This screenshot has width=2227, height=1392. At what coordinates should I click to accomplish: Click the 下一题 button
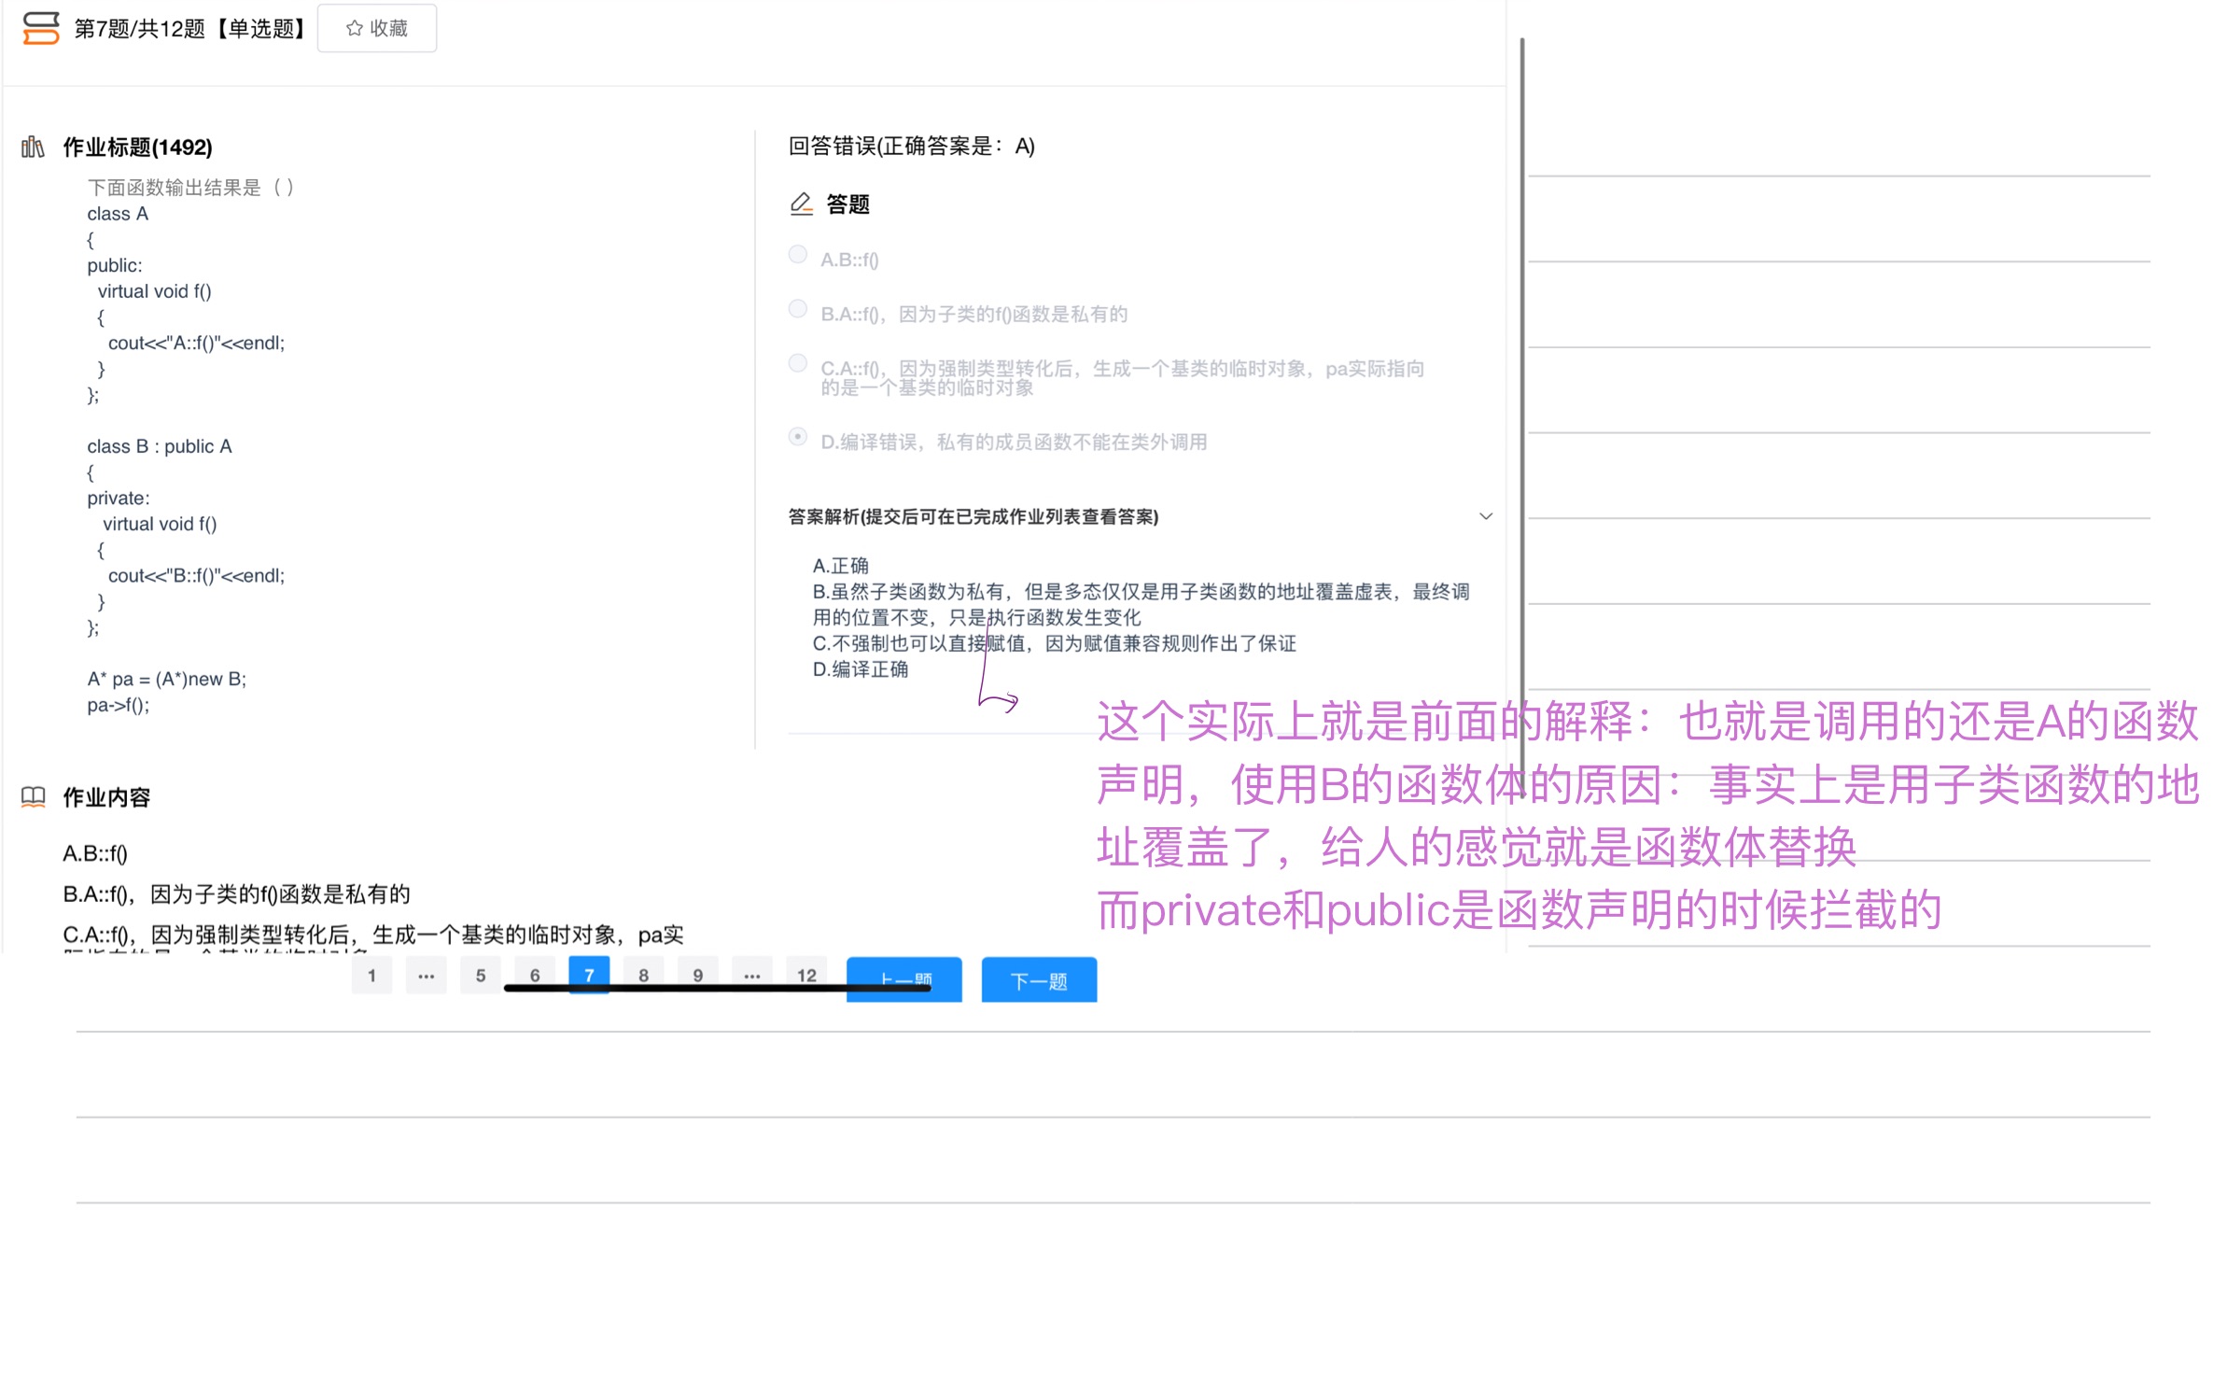(1038, 979)
